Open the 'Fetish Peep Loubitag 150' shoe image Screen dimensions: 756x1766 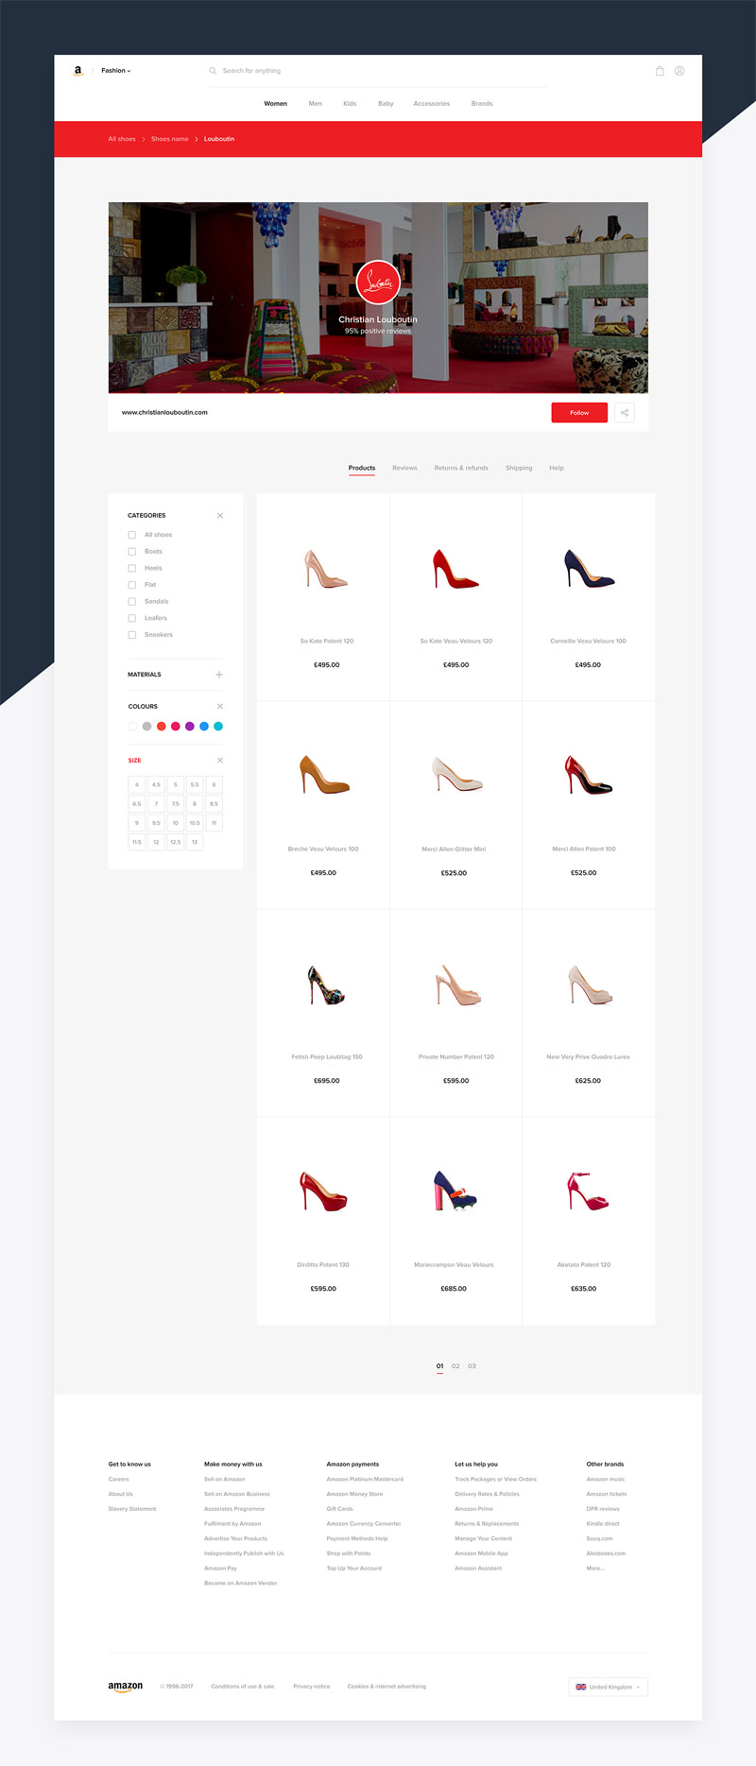tap(326, 985)
